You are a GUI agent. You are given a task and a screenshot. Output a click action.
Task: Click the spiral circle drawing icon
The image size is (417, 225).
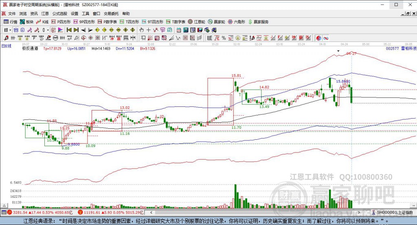tap(83, 38)
